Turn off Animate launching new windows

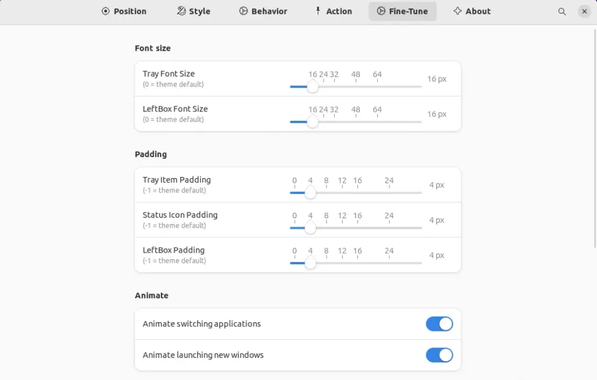pos(439,355)
